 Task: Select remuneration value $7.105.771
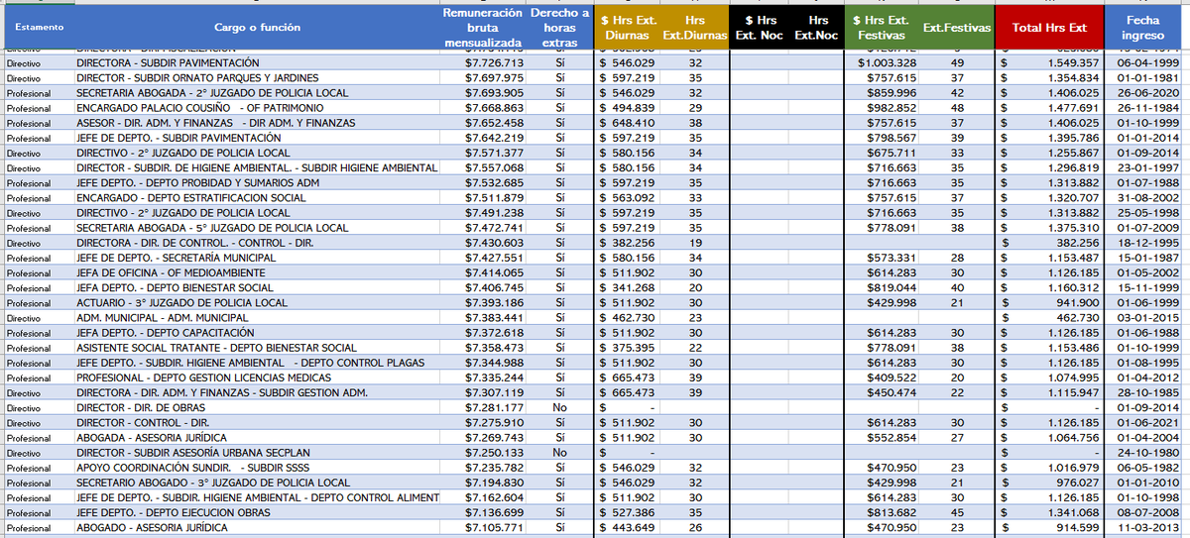point(495,528)
